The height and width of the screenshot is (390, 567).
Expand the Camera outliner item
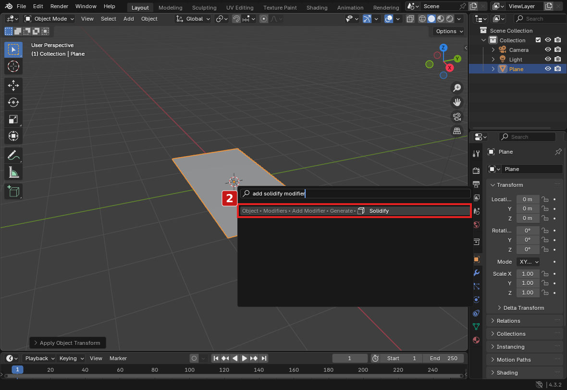493,50
